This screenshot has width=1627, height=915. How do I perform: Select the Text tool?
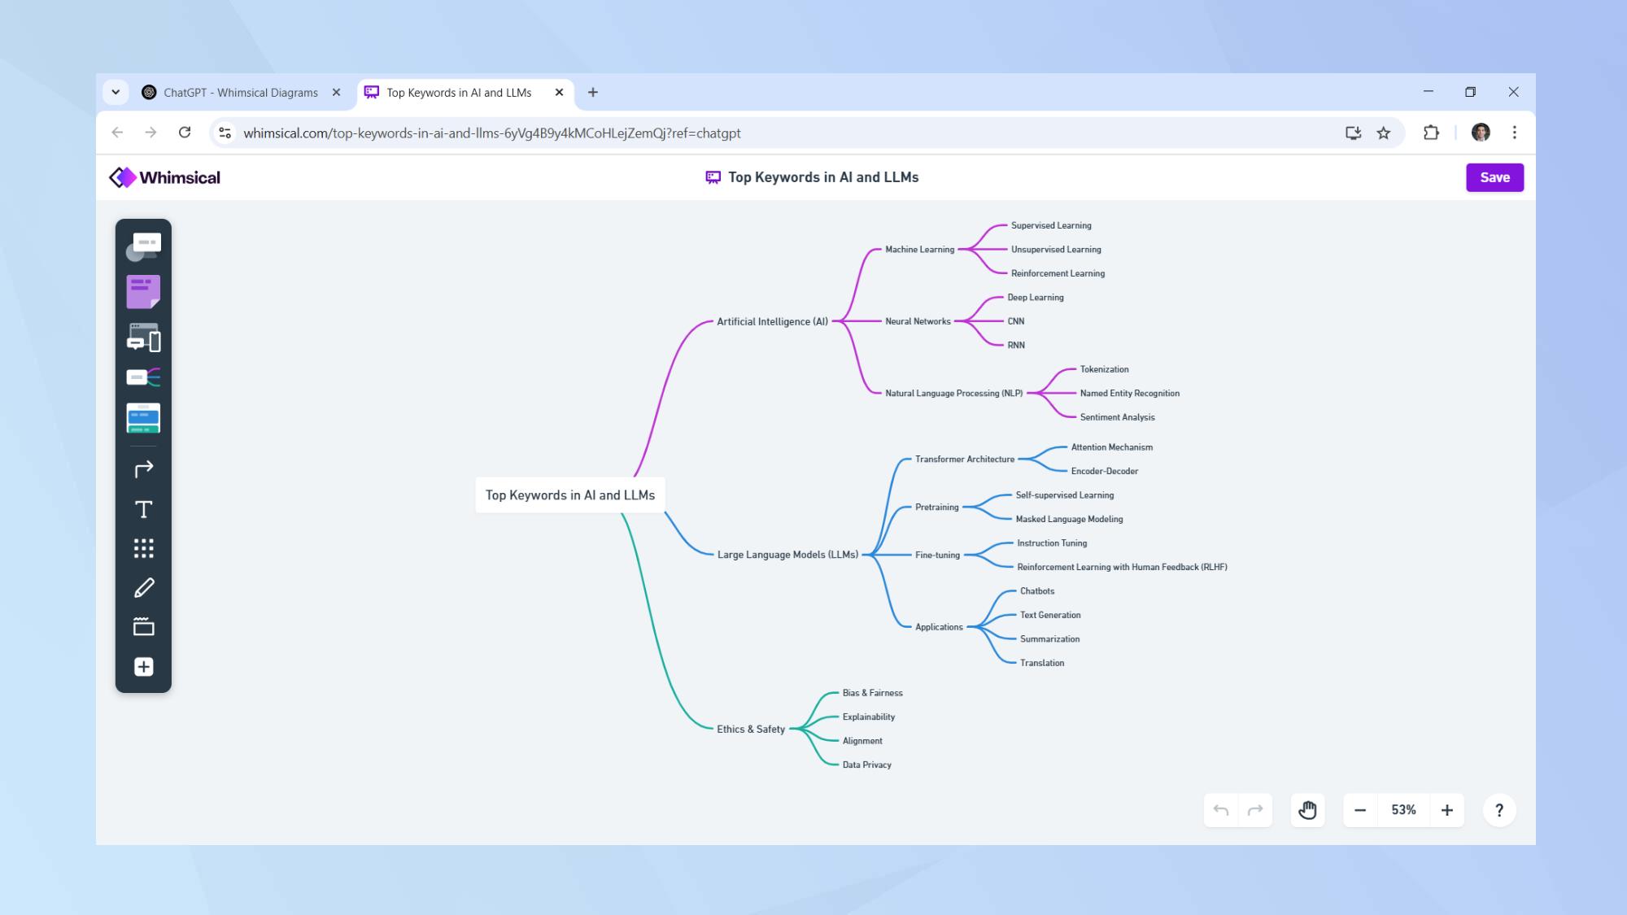pos(143,510)
